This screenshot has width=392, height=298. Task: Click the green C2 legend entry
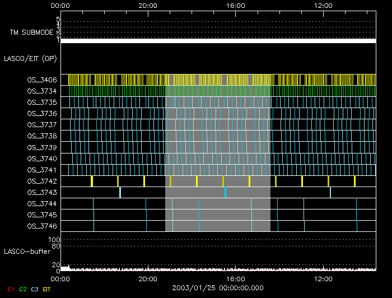[22, 289]
